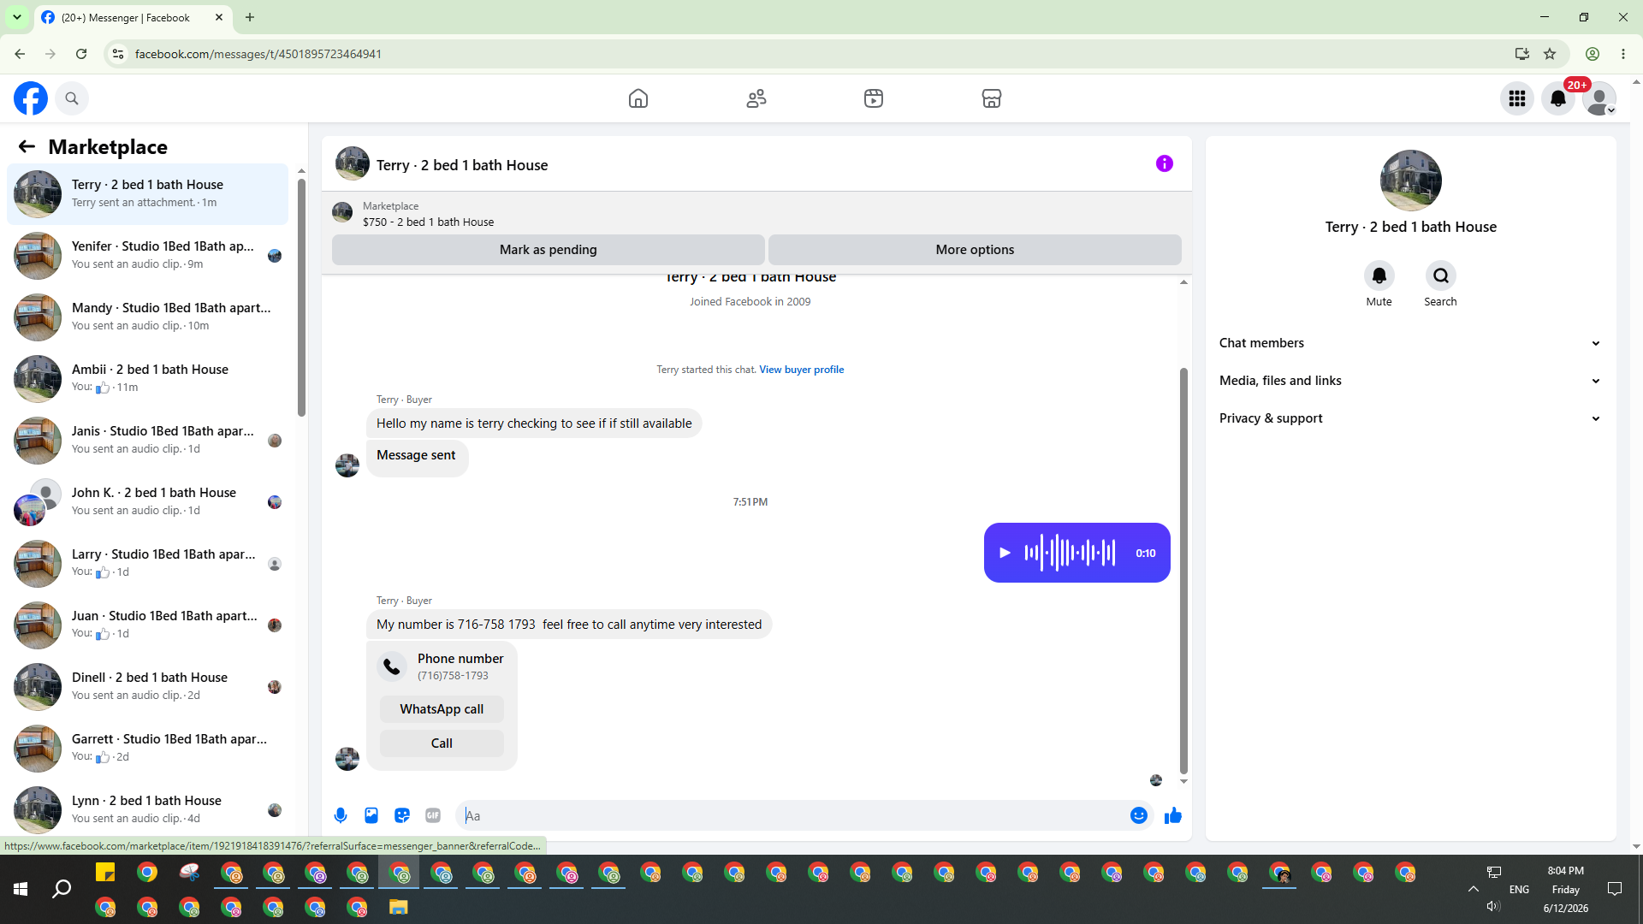Show hidden system tray icons

point(1474,889)
